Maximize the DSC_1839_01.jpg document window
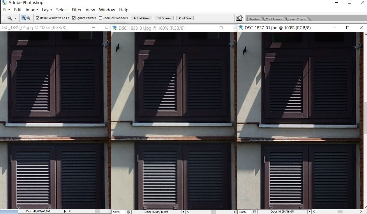Screen dimensions: 367x214 [x=106, y=27]
